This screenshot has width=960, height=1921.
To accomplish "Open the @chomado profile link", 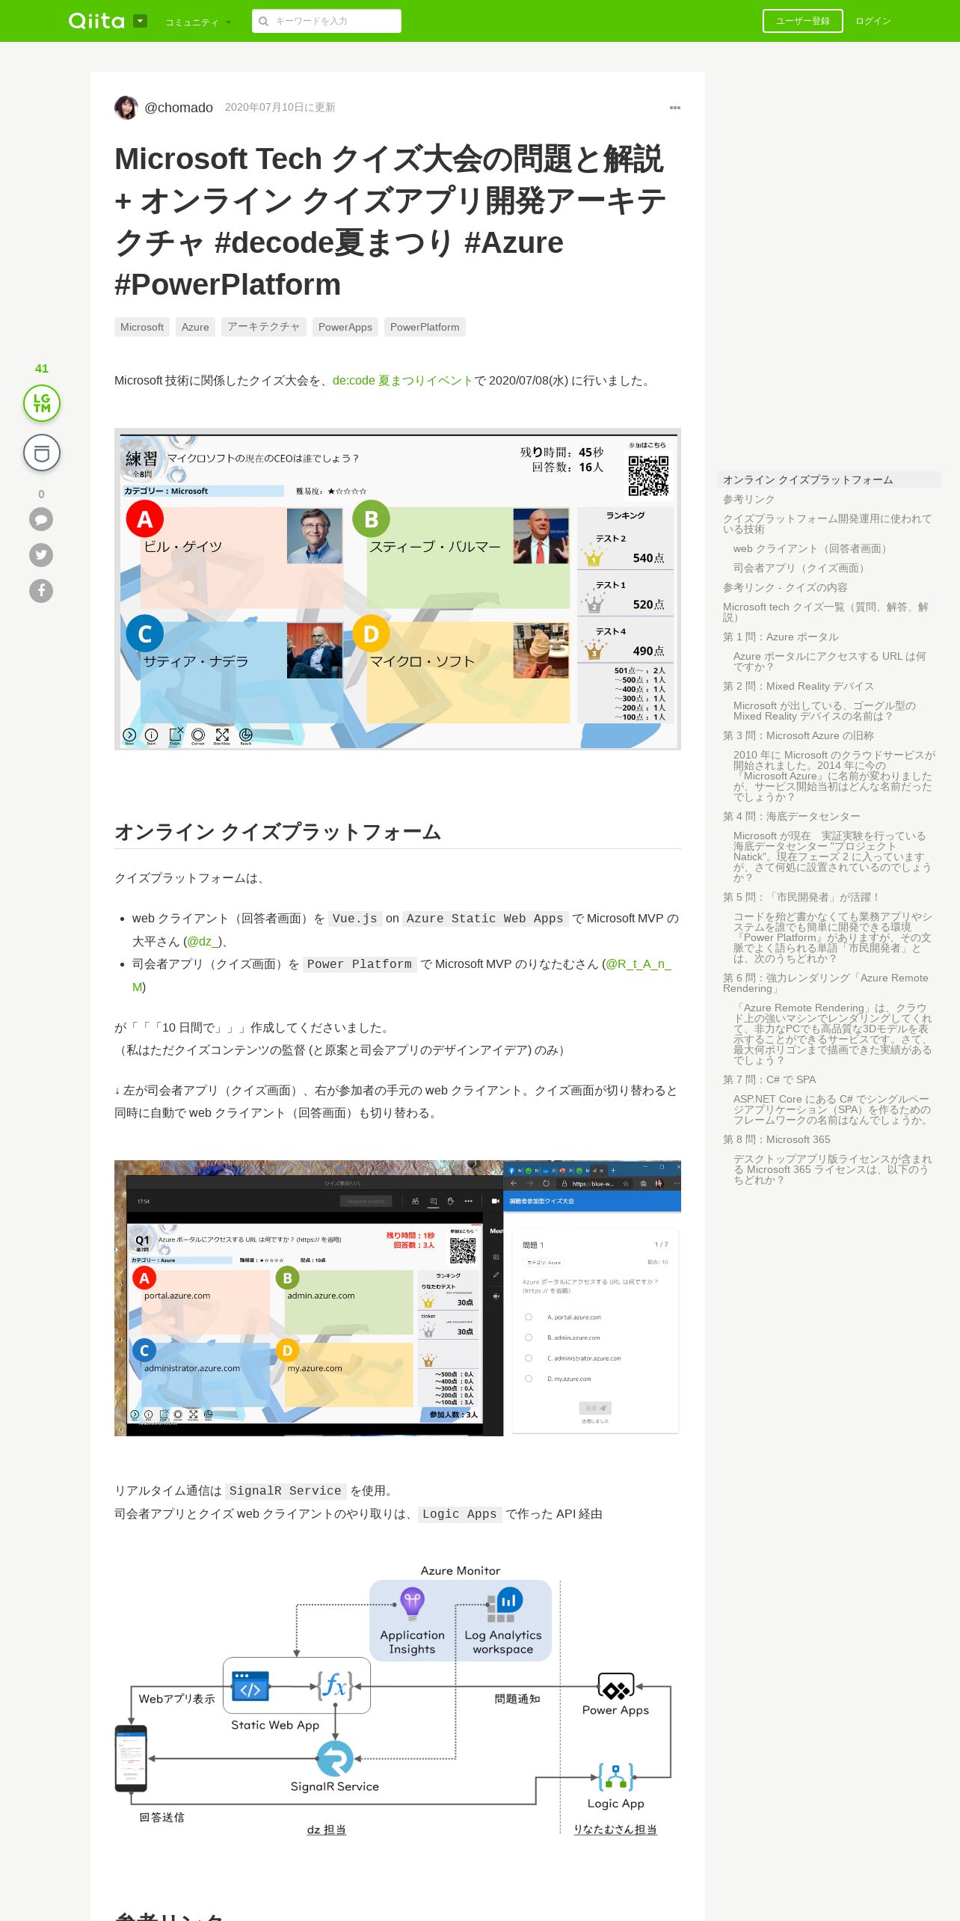I will (x=179, y=108).
